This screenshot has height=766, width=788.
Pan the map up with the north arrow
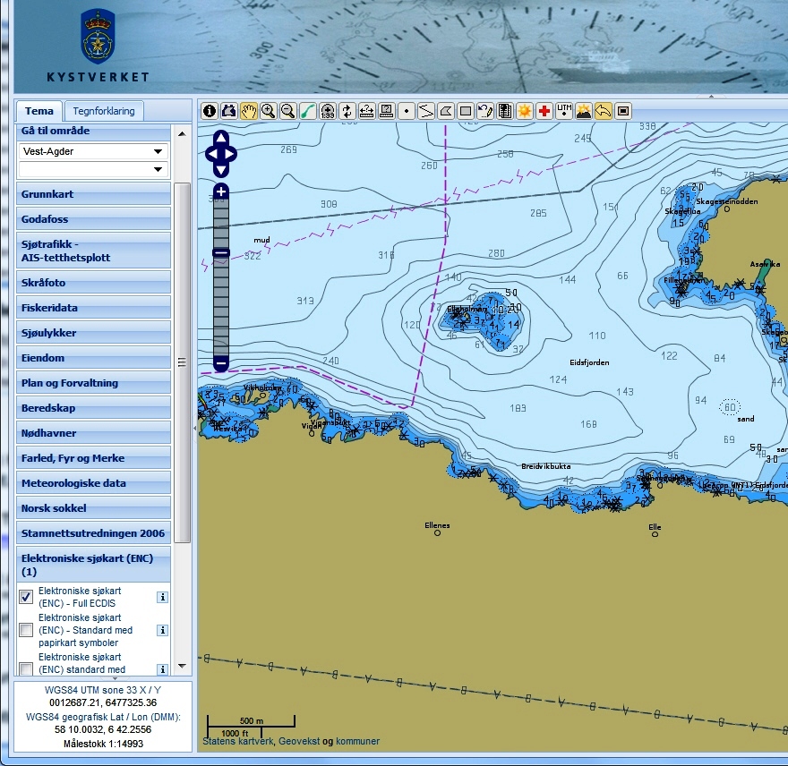click(221, 139)
